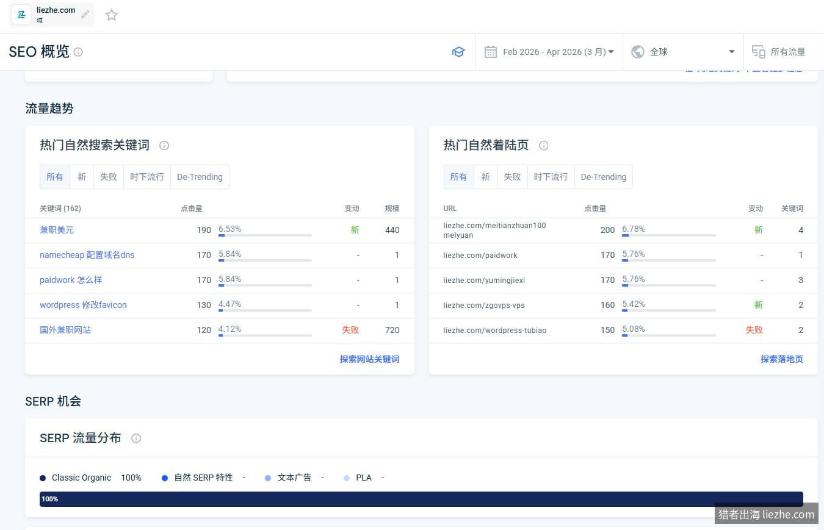Select De-Trending tab in landing pages card

[604, 177]
